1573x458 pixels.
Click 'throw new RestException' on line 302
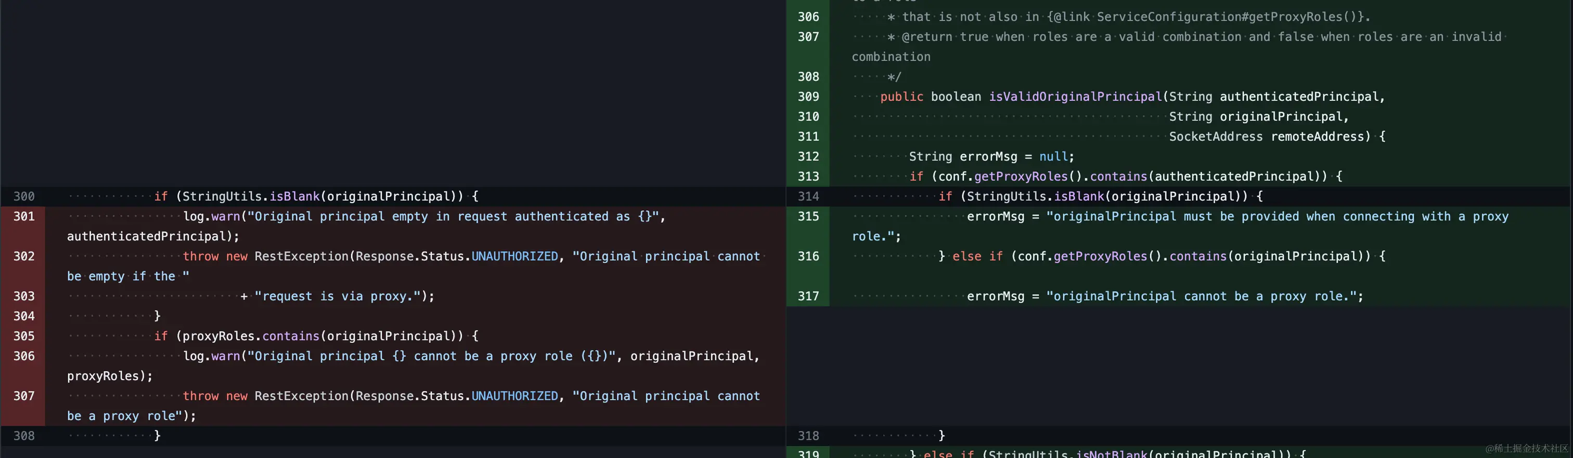tap(267, 256)
